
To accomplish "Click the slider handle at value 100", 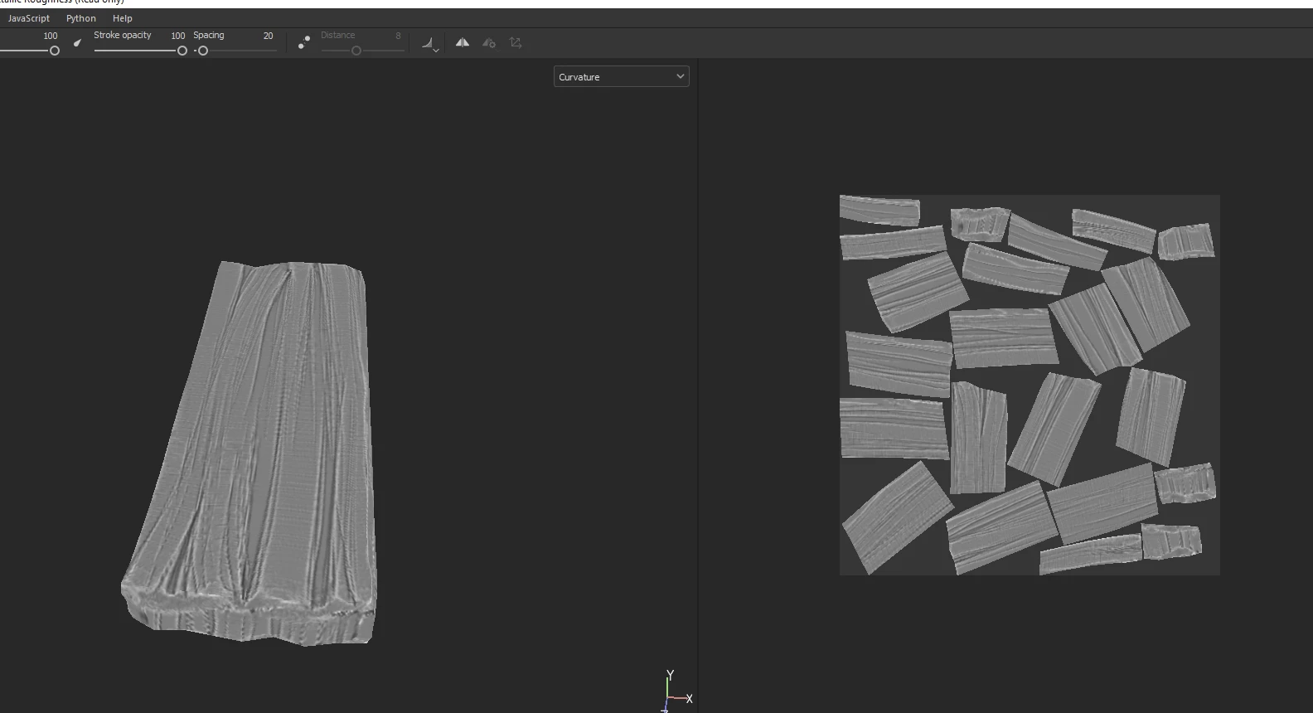I will (55, 51).
